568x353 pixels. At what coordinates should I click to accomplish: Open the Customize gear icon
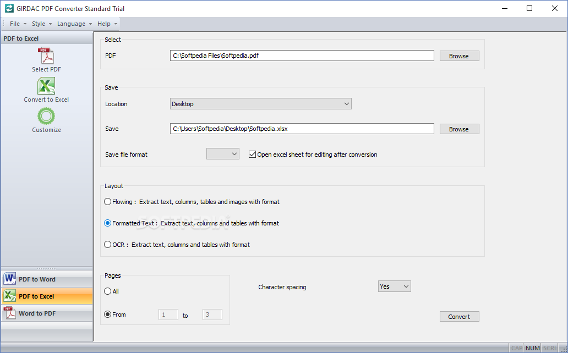pyautogui.click(x=46, y=116)
